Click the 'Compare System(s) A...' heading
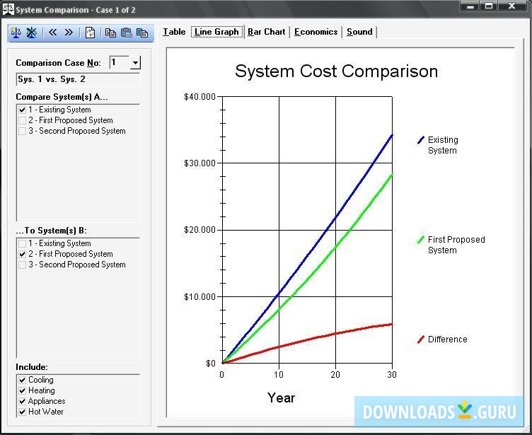532x435 pixels. (62, 97)
